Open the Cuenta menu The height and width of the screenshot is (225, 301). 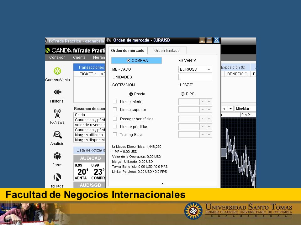point(79,57)
